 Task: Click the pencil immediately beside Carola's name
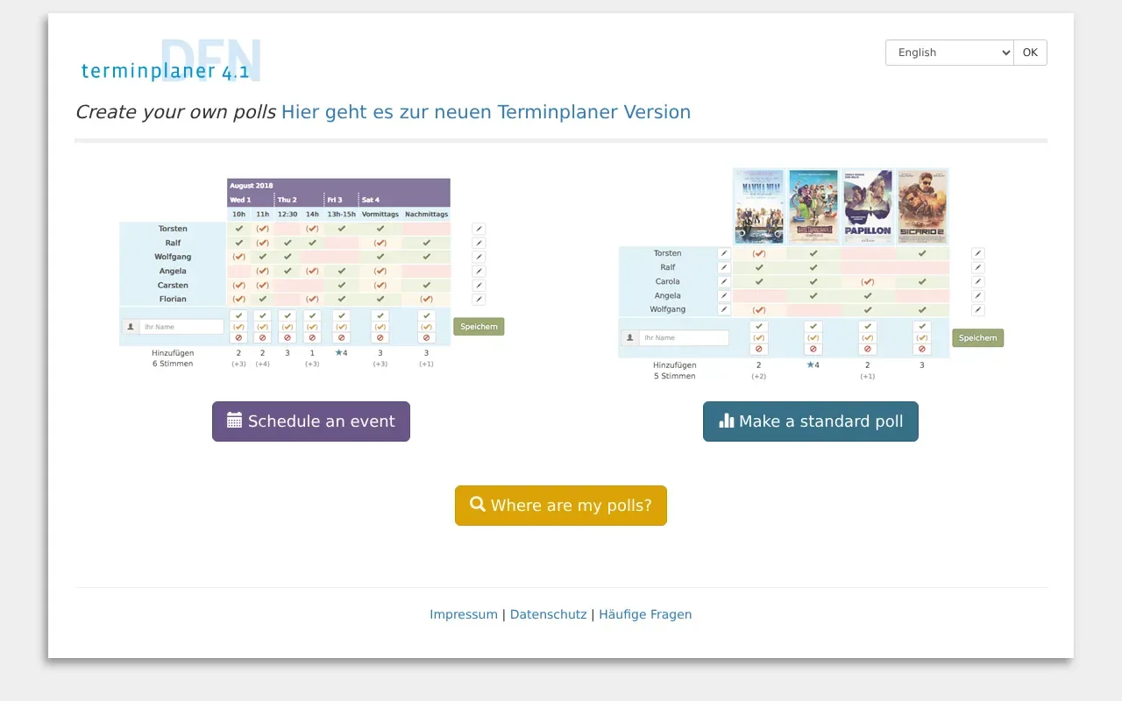pyautogui.click(x=724, y=281)
